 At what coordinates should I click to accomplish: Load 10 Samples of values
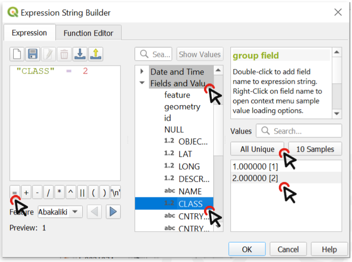(x=315, y=149)
